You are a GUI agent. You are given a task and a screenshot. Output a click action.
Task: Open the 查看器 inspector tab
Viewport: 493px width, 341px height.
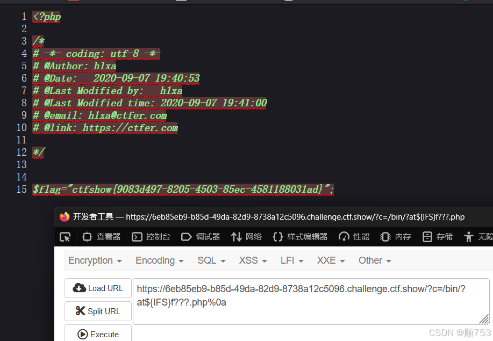coord(101,237)
